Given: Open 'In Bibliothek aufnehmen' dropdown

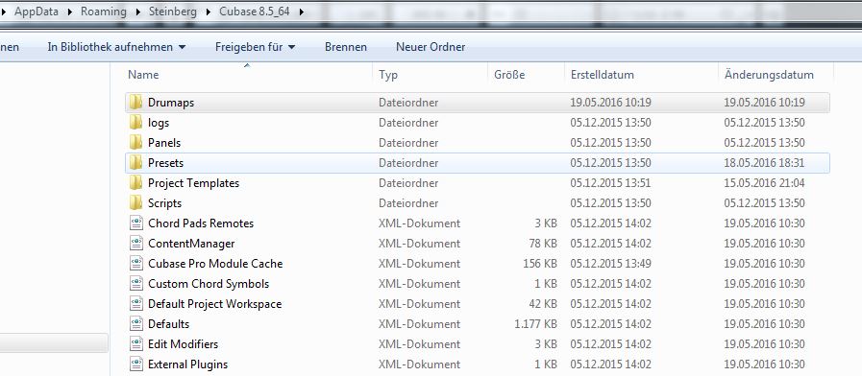Looking at the screenshot, I should [x=116, y=47].
